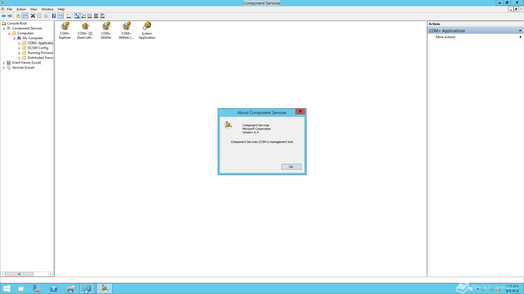This screenshot has height=294, width=524.
Task: Click the Back arrow in the toolbar
Action: click(x=4, y=16)
